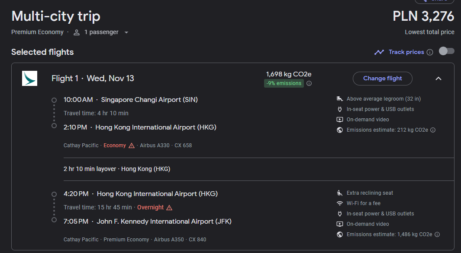Click Above average legroom (32 in) text

pos(384,99)
